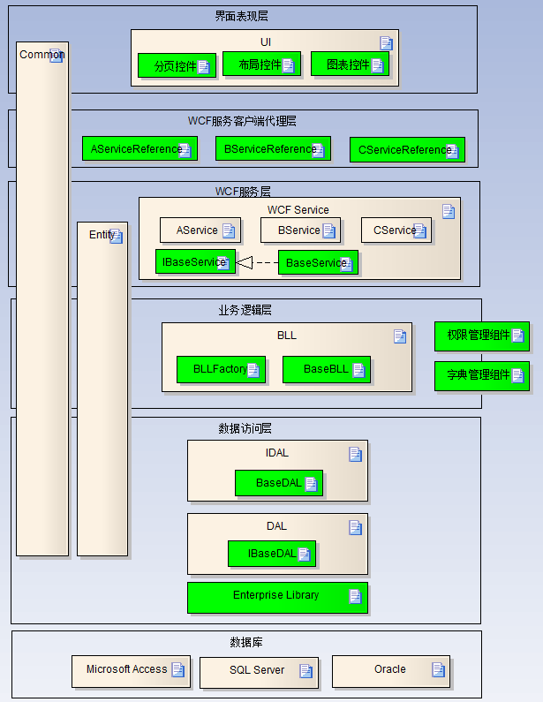The width and height of the screenshot is (543, 702).
Task: Select the 数据访问层 layer title
Action: coord(245,428)
